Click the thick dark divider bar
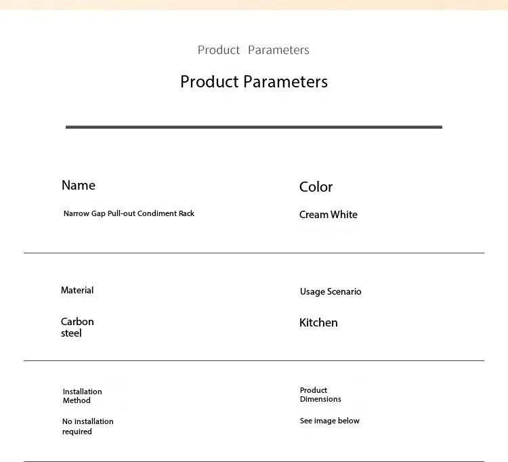This screenshot has height=462, width=508. [x=254, y=127]
